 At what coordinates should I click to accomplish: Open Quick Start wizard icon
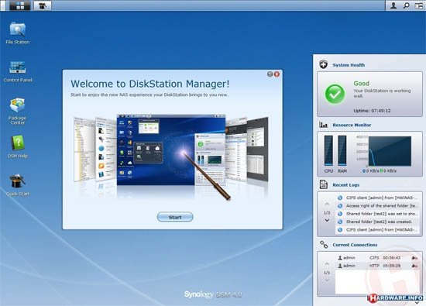[x=18, y=185]
